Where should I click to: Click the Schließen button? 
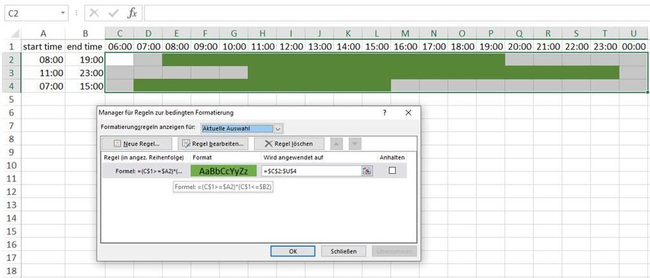pos(344,251)
